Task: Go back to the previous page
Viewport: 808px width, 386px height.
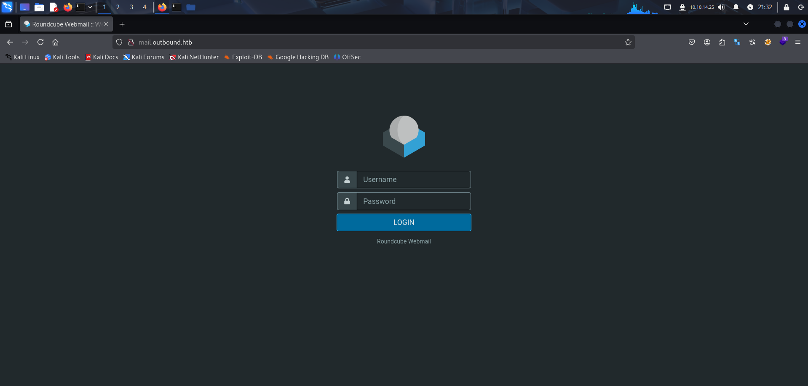Action: pyautogui.click(x=10, y=42)
